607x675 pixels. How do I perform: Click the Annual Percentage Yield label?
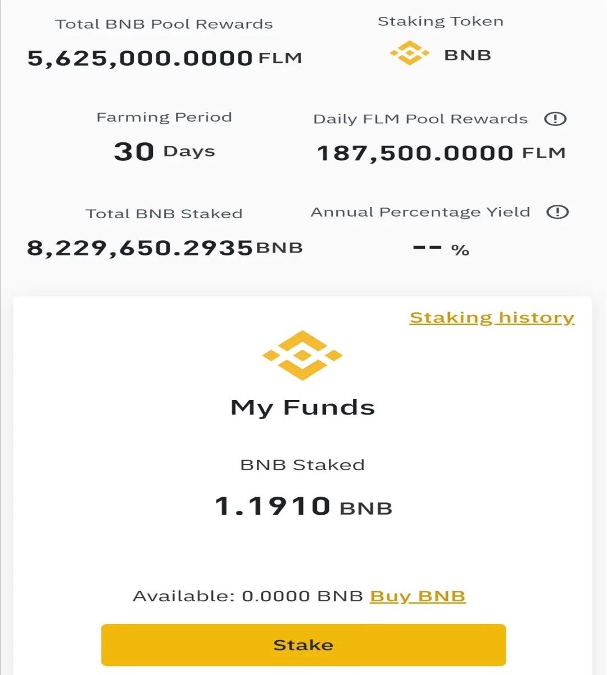pyautogui.click(x=420, y=212)
